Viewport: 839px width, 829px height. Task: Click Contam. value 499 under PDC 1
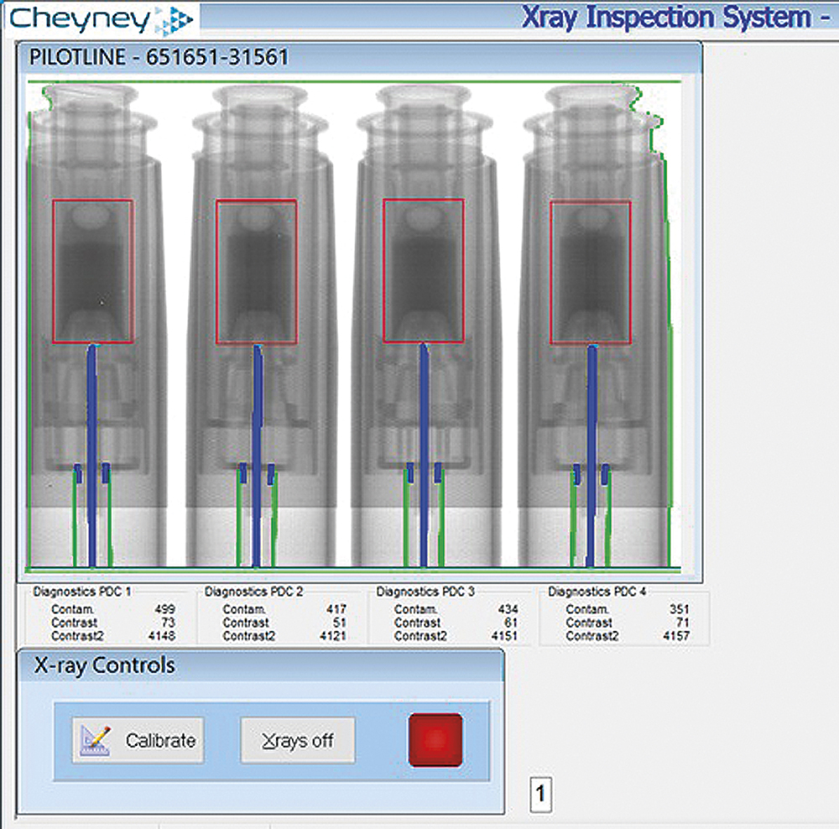(164, 609)
